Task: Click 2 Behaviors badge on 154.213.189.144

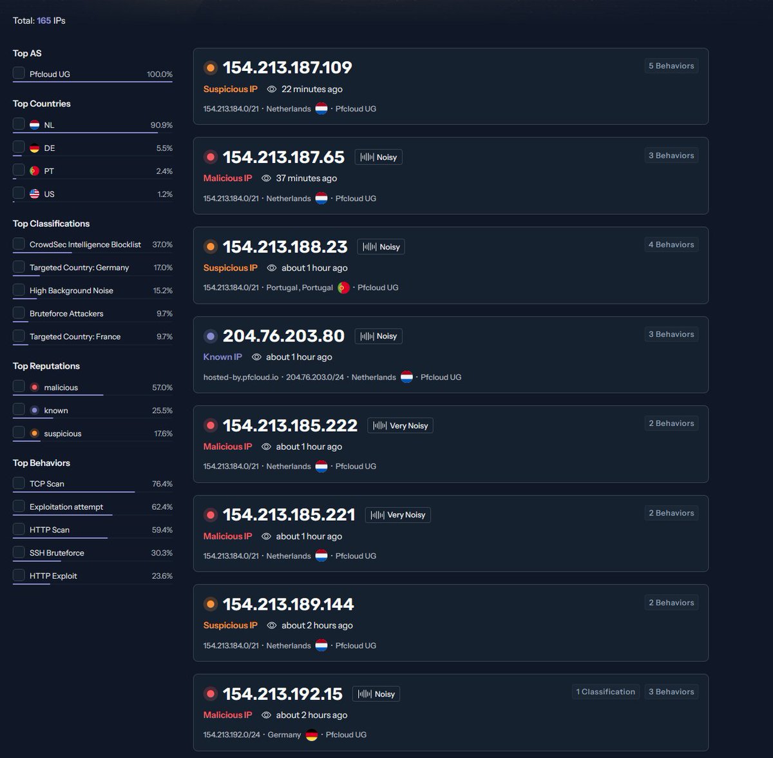Action: tap(671, 603)
